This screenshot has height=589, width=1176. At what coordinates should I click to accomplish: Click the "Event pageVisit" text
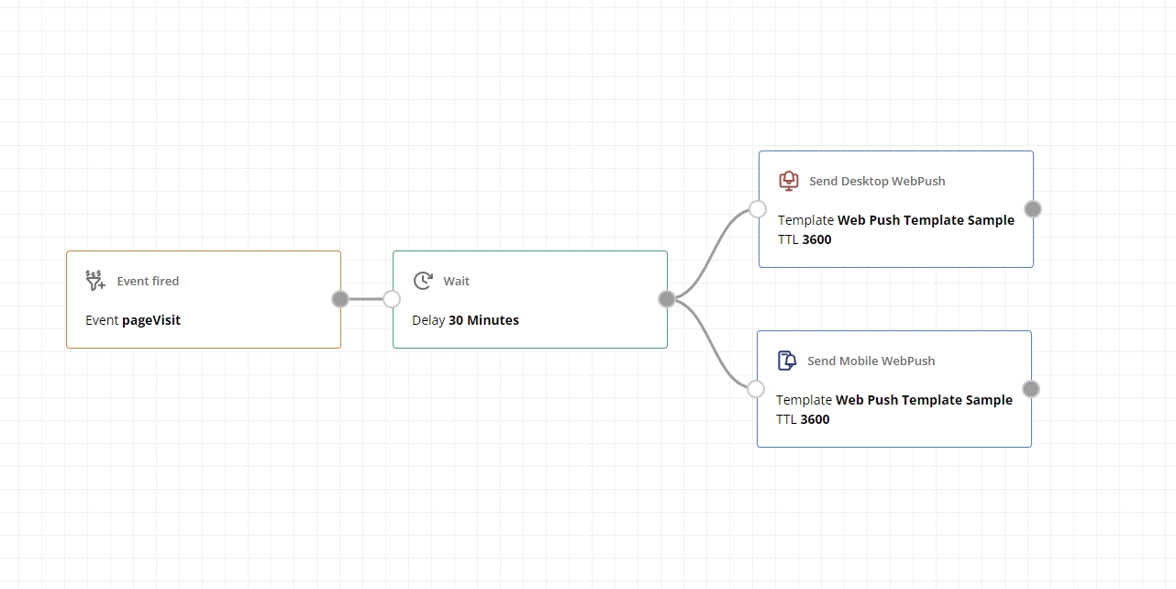pos(133,320)
